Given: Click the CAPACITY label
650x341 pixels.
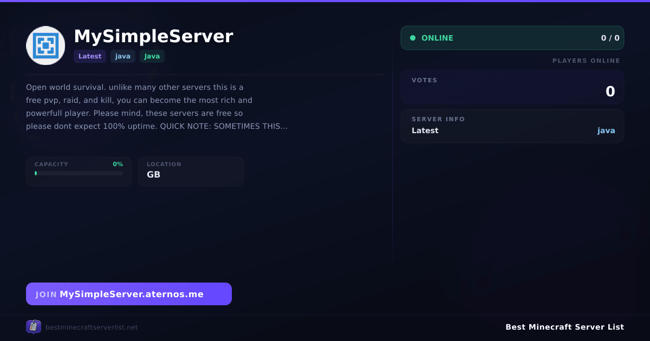Looking at the screenshot, I should (51, 164).
